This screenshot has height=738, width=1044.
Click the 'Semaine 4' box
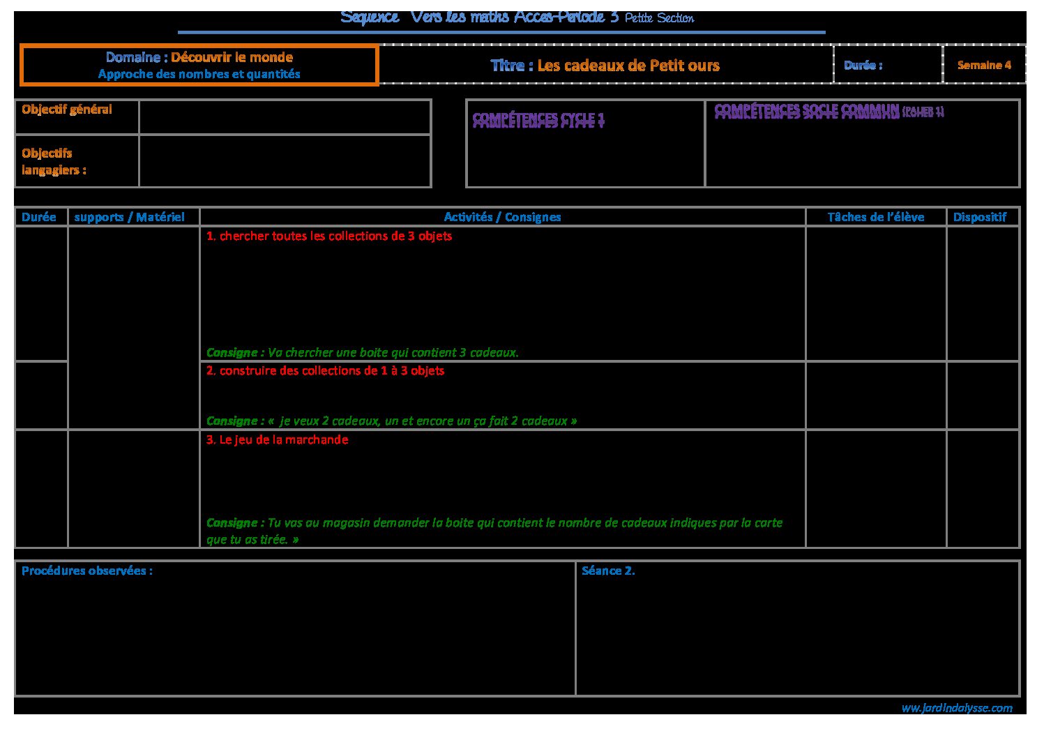click(x=984, y=65)
